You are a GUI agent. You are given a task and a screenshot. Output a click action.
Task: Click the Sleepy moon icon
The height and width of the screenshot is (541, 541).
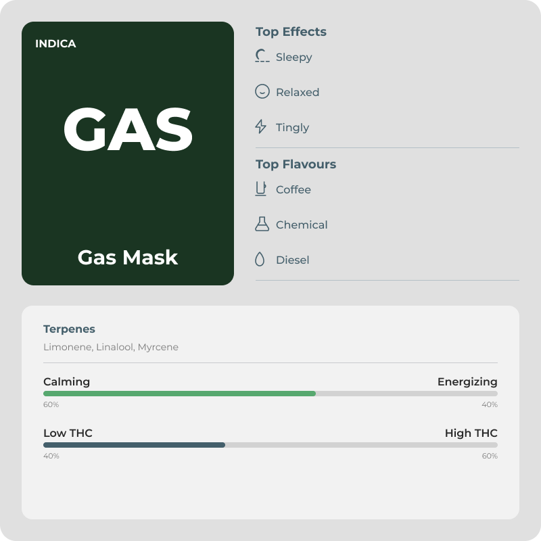[262, 56]
